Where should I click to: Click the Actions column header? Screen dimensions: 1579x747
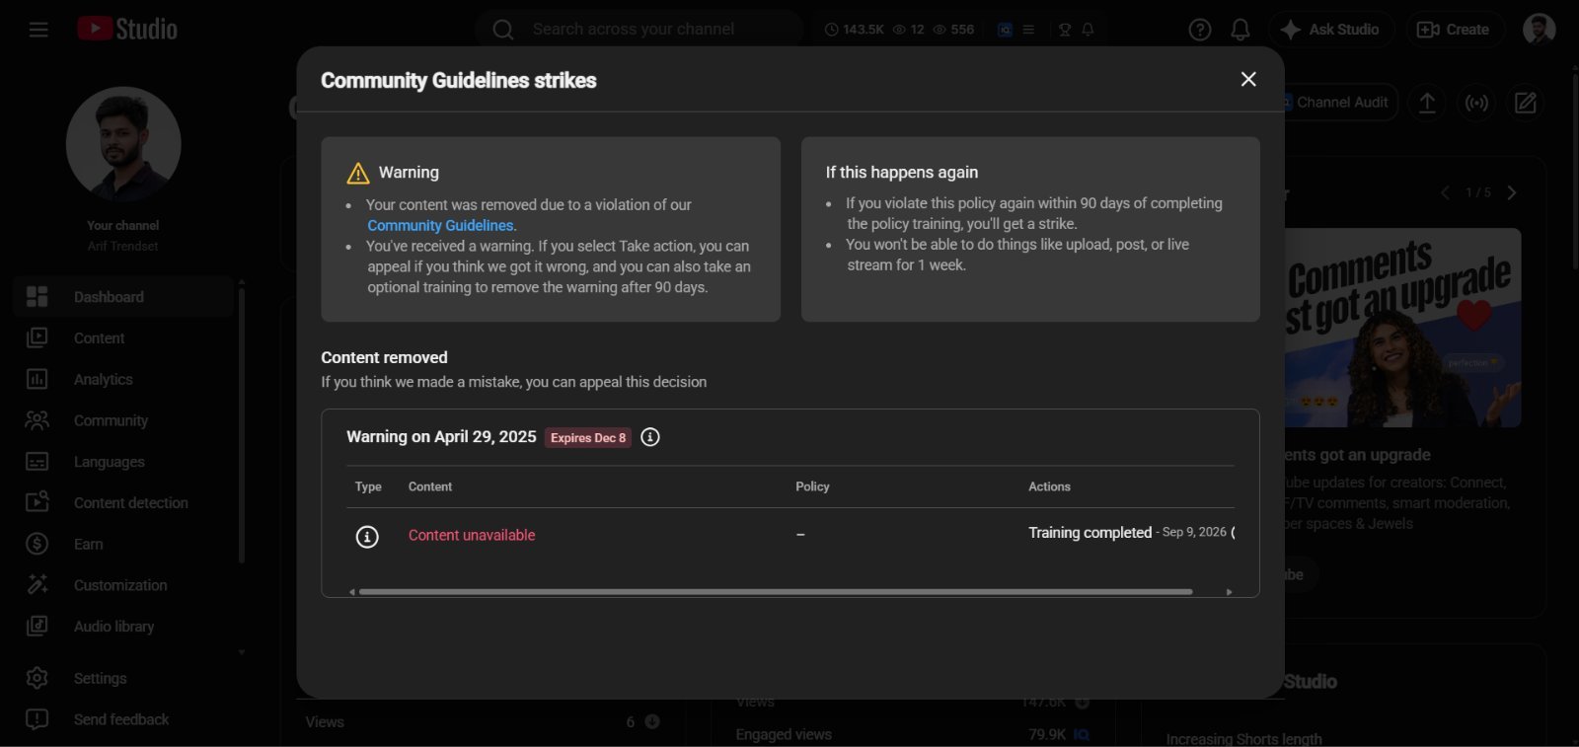1049,486
